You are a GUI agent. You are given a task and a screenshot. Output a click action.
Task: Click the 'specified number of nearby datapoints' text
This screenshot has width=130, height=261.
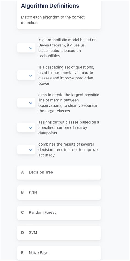(x=69, y=127)
